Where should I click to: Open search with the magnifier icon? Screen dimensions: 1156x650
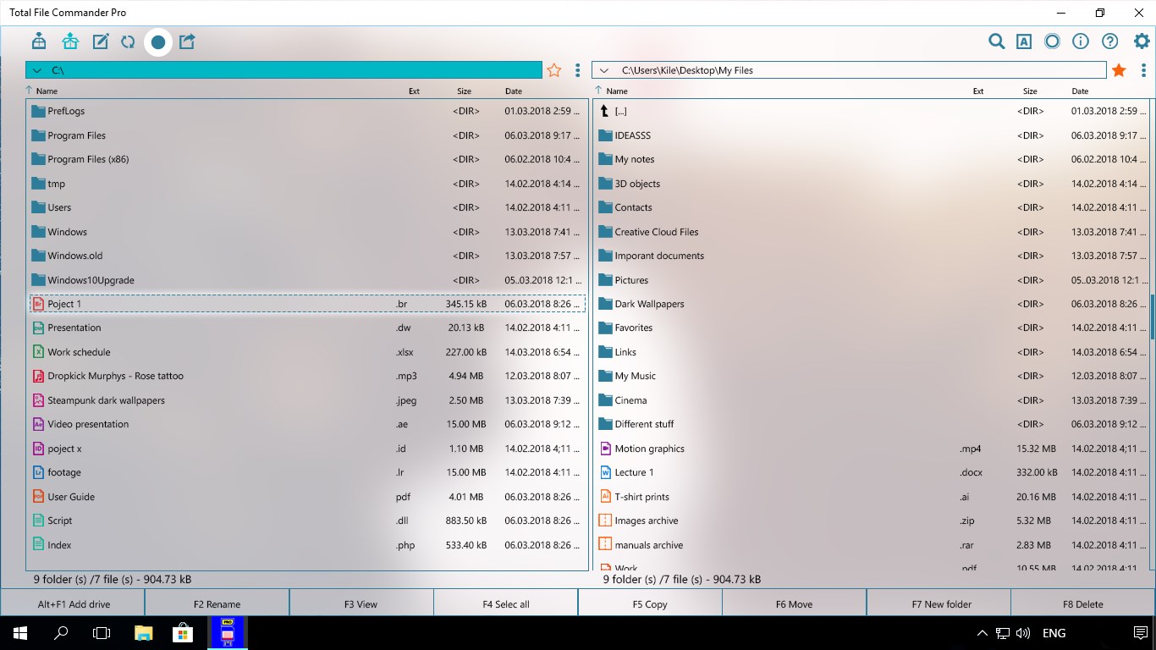(997, 41)
